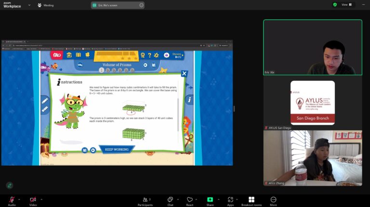
Task: Open the Chat panel
Action: pyautogui.click(x=170, y=201)
